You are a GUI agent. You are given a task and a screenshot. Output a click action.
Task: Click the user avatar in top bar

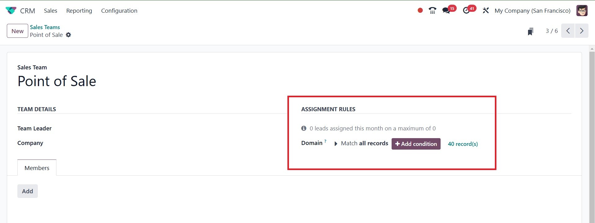pyautogui.click(x=582, y=11)
